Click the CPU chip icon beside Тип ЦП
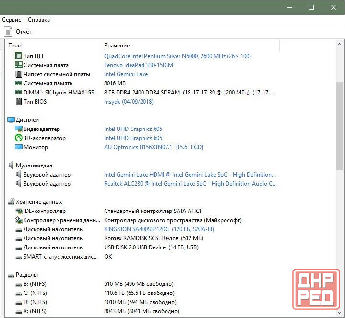The width and height of the screenshot is (345, 318). (19, 56)
